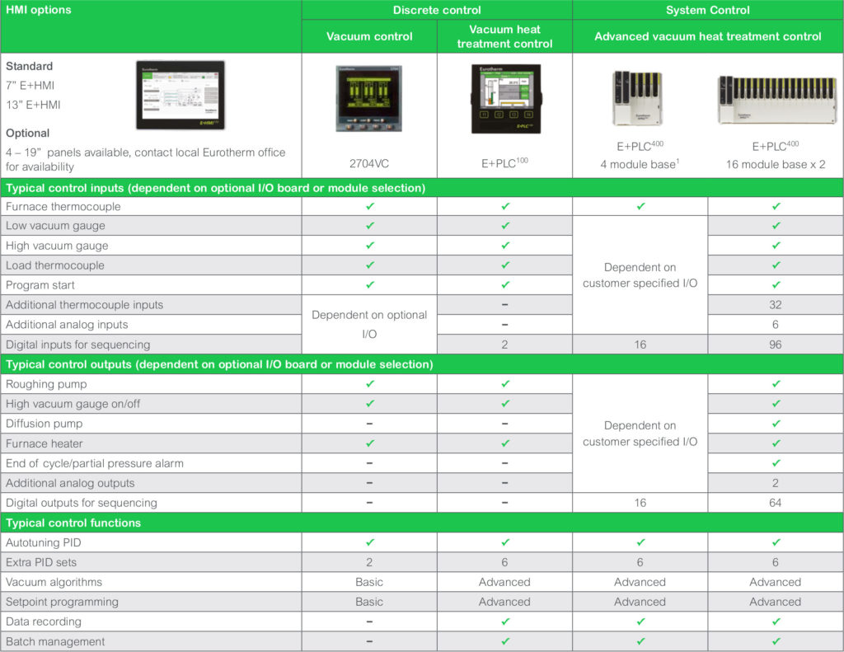
Task: Click Batch management checkmark in 4 module column
Action: click(x=640, y=640)
